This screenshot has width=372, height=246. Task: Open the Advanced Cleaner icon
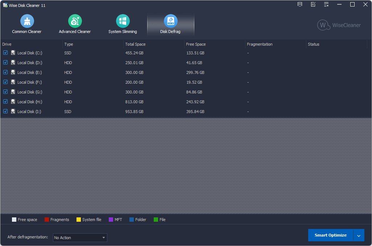coord(75,21)
